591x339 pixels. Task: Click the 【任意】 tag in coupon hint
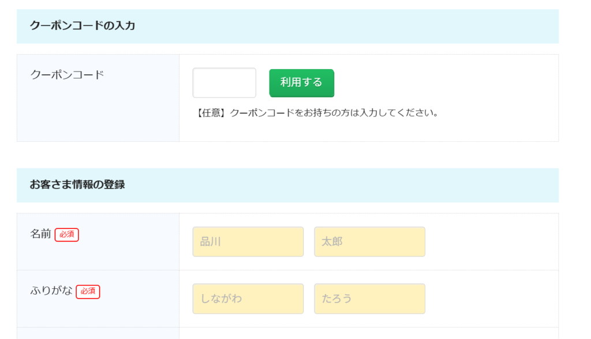pyautogui.click(x=211, y=113)
